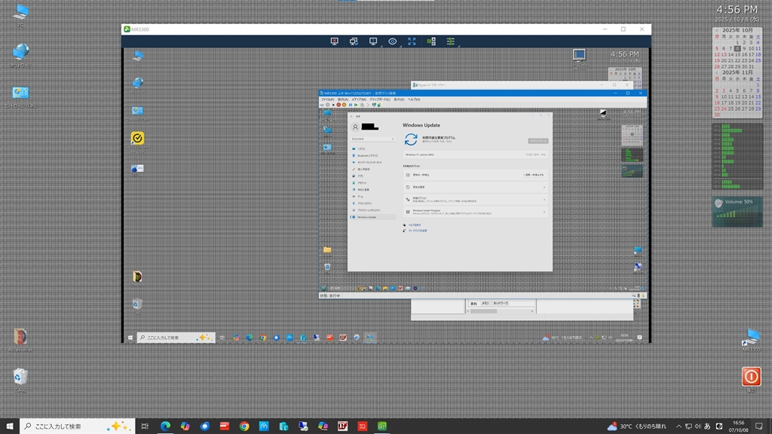Screen dimensions: 772x434
Task: Toggle full screen mode in remote toolbar
Action: (412, 41)
